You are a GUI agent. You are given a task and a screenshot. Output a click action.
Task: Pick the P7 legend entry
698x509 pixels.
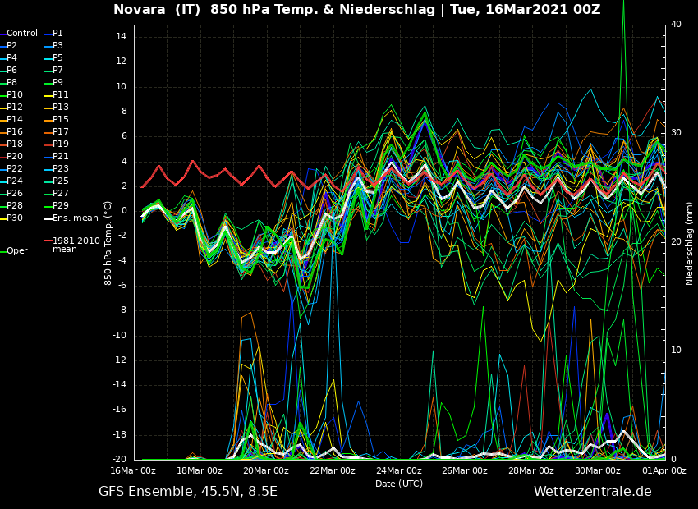tap(53, 71)
